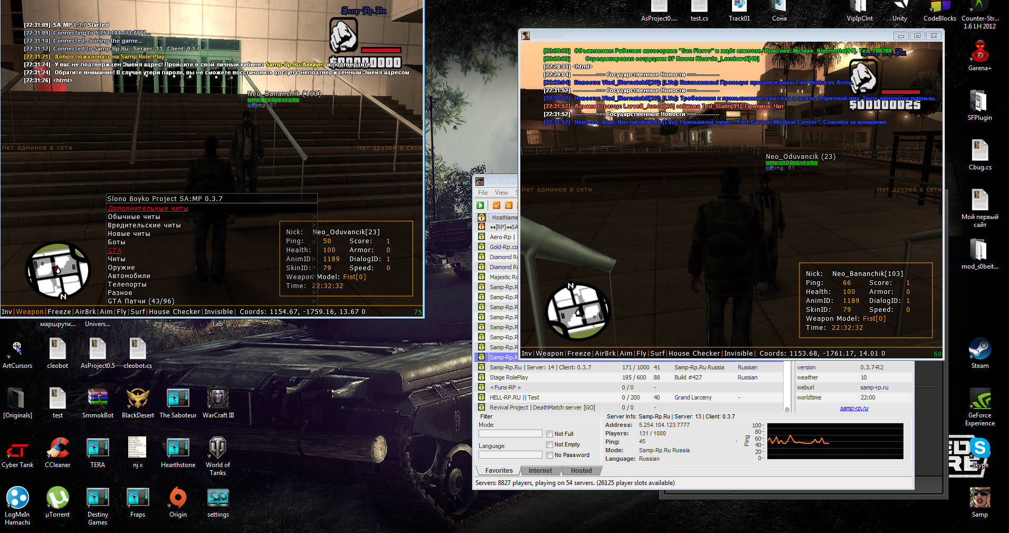Switch to the Hosted tab

pyautogui.click(x=581, y=471)
